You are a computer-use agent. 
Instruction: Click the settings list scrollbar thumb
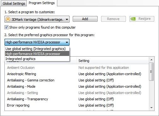(x=151, y=72)
